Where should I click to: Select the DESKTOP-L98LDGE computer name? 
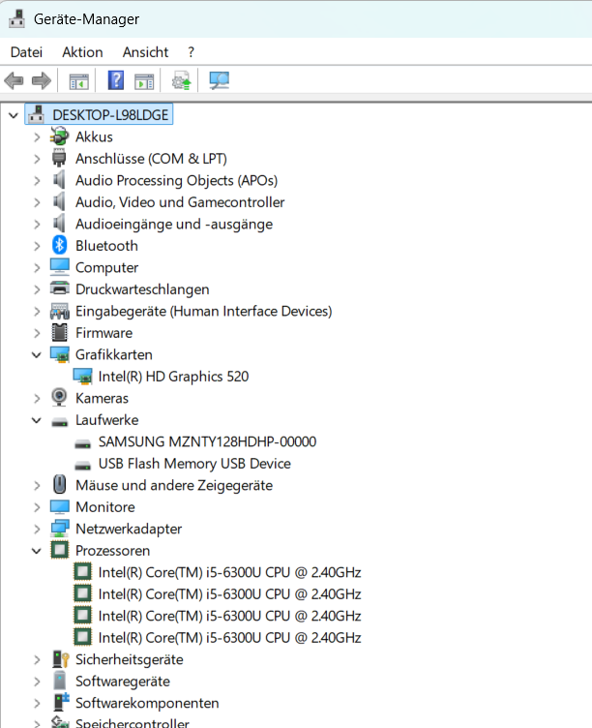tap(110, 114)
